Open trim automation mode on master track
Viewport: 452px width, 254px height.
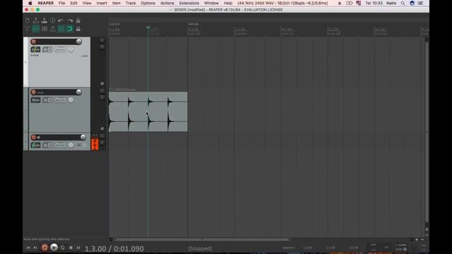[x=60, y=145]
